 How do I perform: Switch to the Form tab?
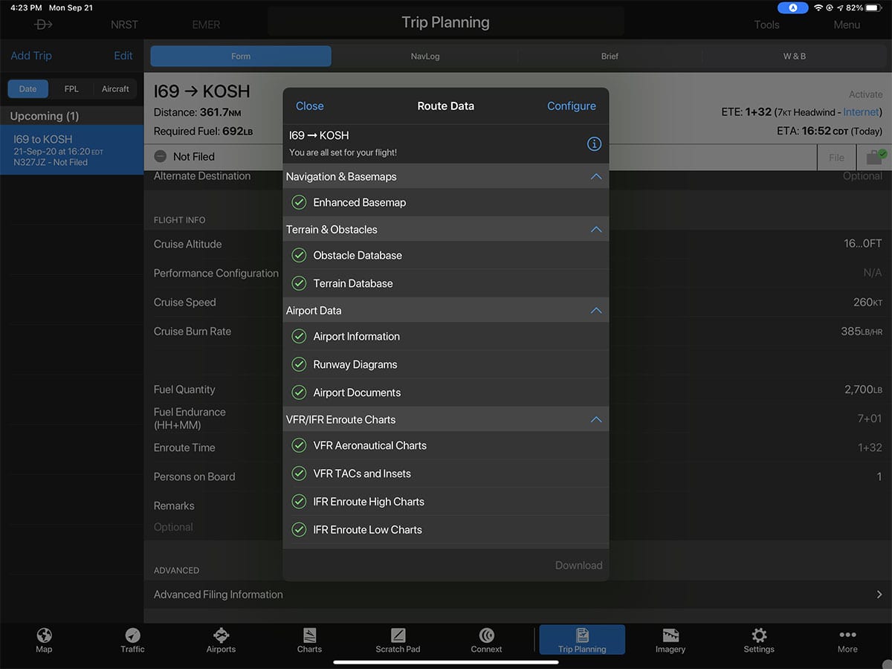click(241, 56)
